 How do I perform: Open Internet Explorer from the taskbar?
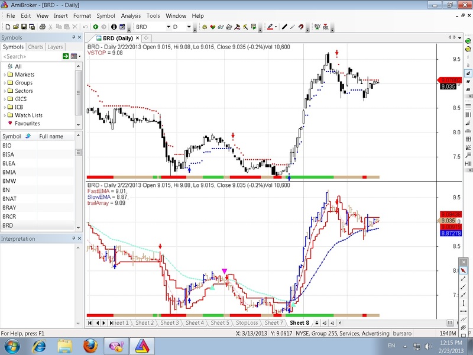click(x=39, y=346)
